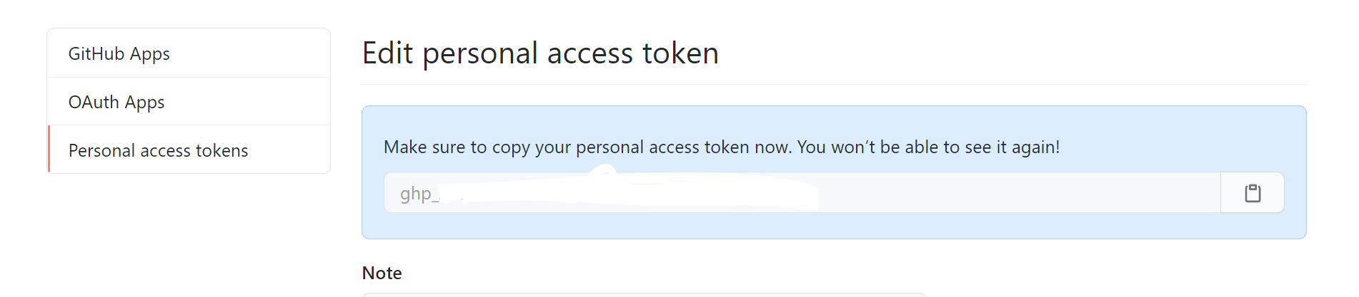Screen dimensions: 1359x297
Task: Click the "You won't be able to see it again!" text
Action: (928, 147)
